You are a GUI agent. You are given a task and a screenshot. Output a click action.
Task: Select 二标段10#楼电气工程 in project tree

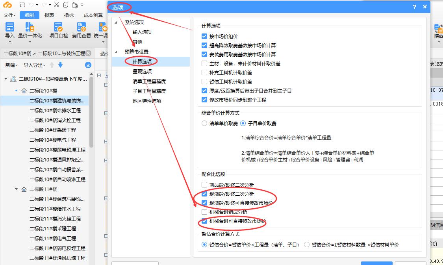click(53, 140)
